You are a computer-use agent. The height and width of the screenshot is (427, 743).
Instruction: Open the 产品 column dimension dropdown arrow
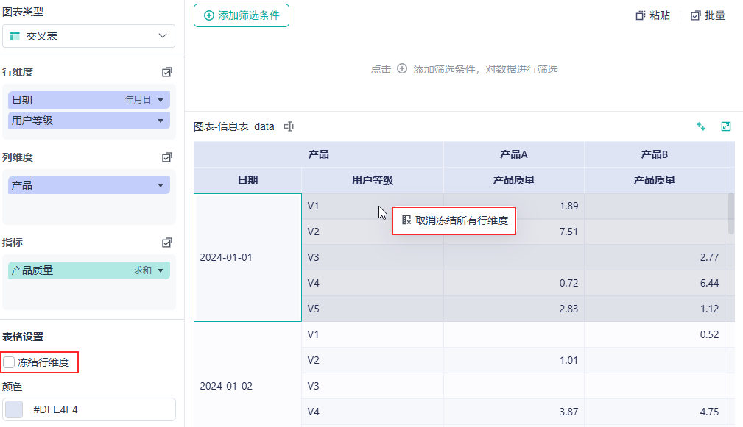pyautogui.click(x=161, y=185)
